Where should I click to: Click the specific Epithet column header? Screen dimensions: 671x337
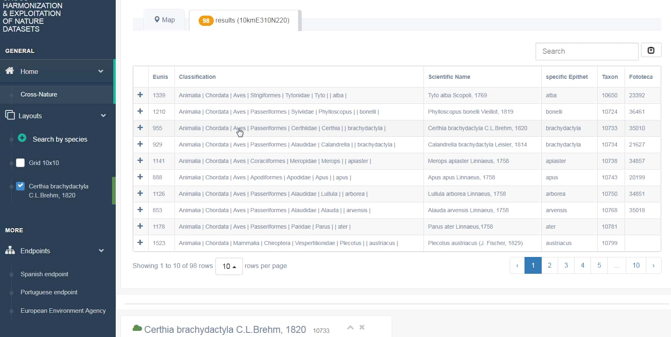[x=570, y=77]
